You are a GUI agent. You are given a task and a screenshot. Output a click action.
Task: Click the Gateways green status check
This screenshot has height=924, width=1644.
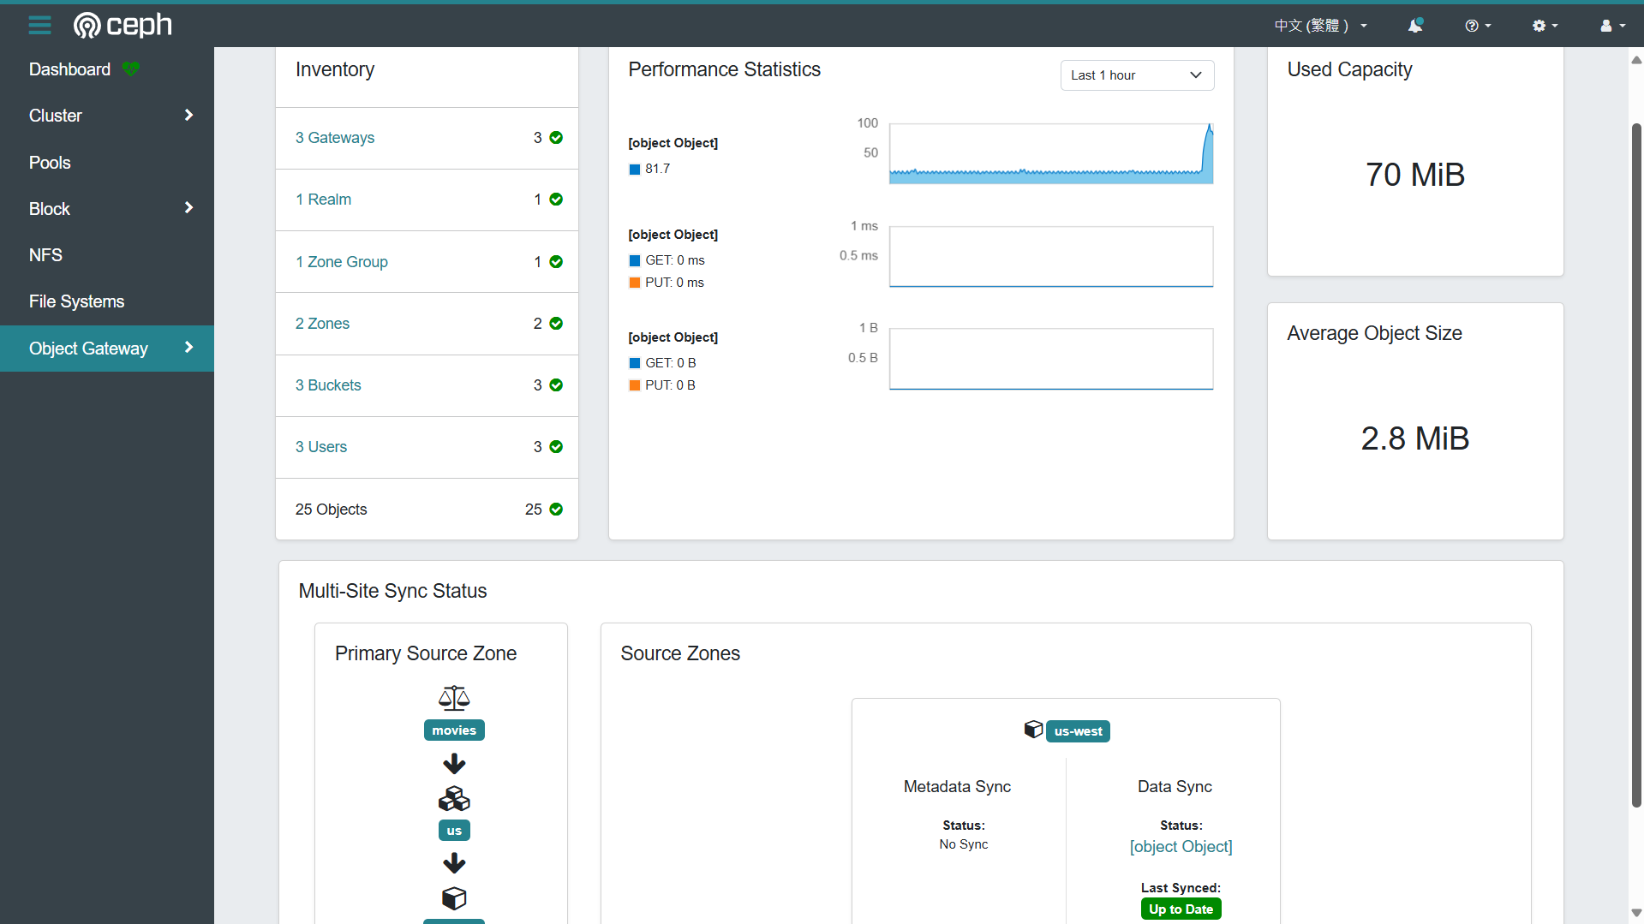tap(556, 138)
